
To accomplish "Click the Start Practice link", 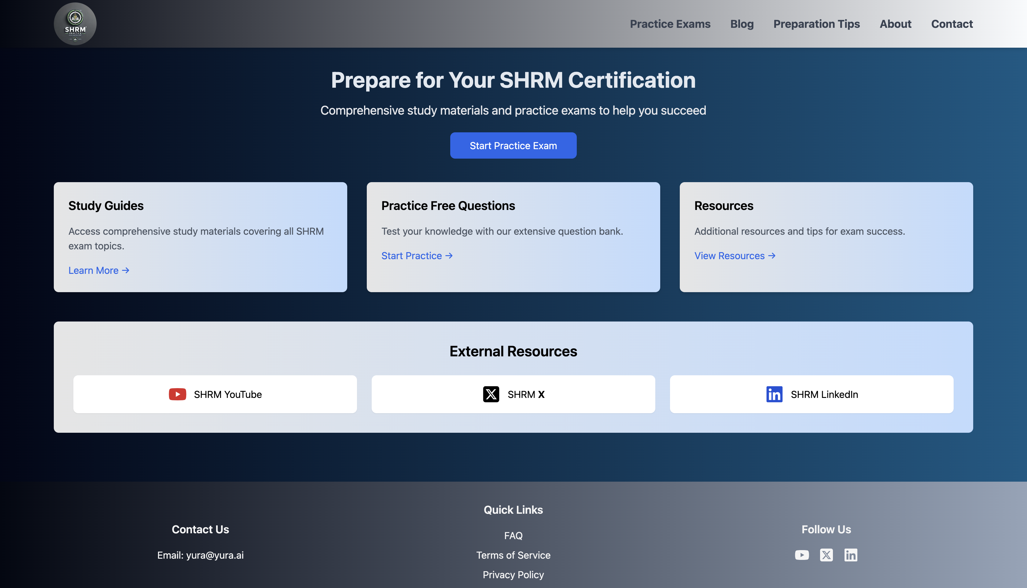I will coord(417,255).
